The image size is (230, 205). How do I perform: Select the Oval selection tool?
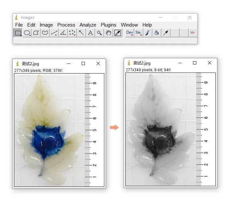(27, 33)
